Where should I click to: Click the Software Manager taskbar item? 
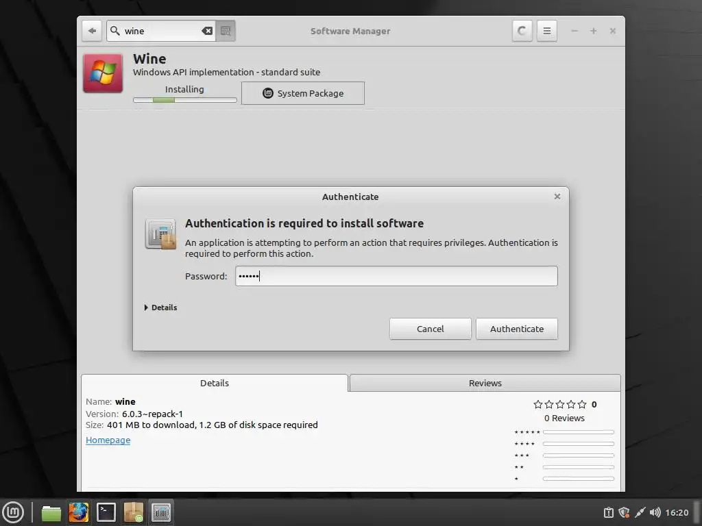tap(161, 512)
